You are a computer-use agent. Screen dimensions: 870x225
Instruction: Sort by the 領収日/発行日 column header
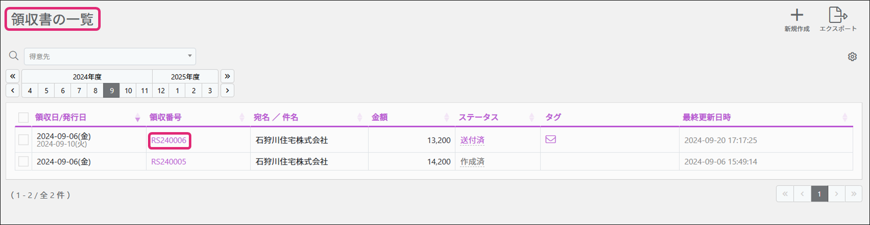[61, 117]
